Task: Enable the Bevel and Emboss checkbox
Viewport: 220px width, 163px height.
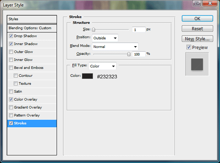Action: 11,68
